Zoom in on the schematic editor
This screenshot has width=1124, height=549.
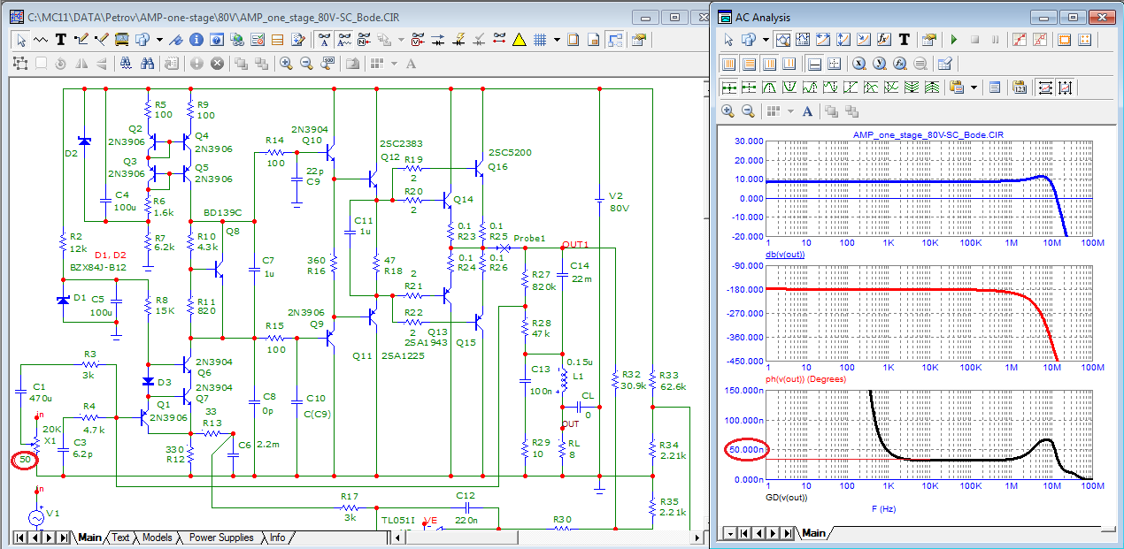pyautogui.click(x=286, y=64)
